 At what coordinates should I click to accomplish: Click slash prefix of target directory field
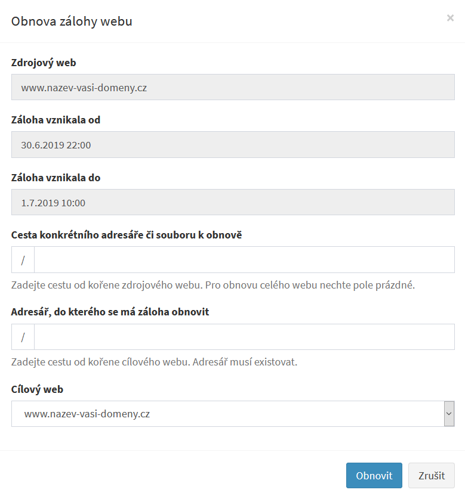[23, 337]
